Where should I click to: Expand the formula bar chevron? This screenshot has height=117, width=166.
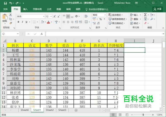point(163,34)
